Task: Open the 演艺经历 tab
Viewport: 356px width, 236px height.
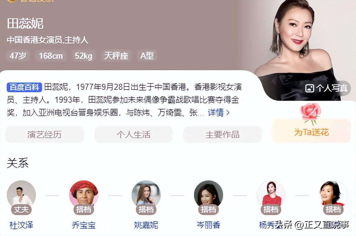Action: (45, 134)
